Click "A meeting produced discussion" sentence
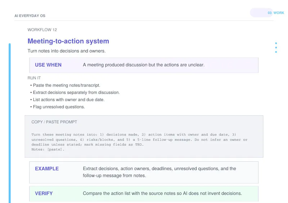The width and height of the screenshot is (288, 203). pyautogui.click(x=143, y=65)
